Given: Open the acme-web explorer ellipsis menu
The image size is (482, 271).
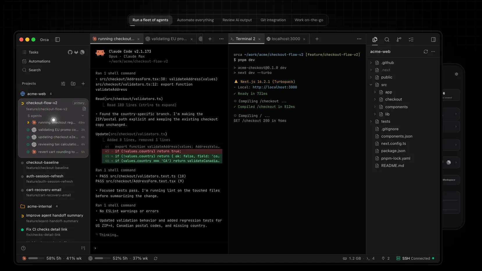Looking at the screenshot, I should [x=433, y=51].
